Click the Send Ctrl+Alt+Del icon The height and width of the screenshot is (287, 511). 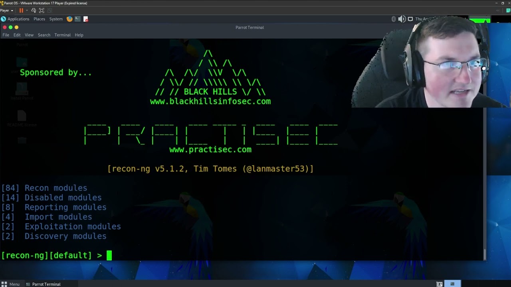[x=34, y=10]
